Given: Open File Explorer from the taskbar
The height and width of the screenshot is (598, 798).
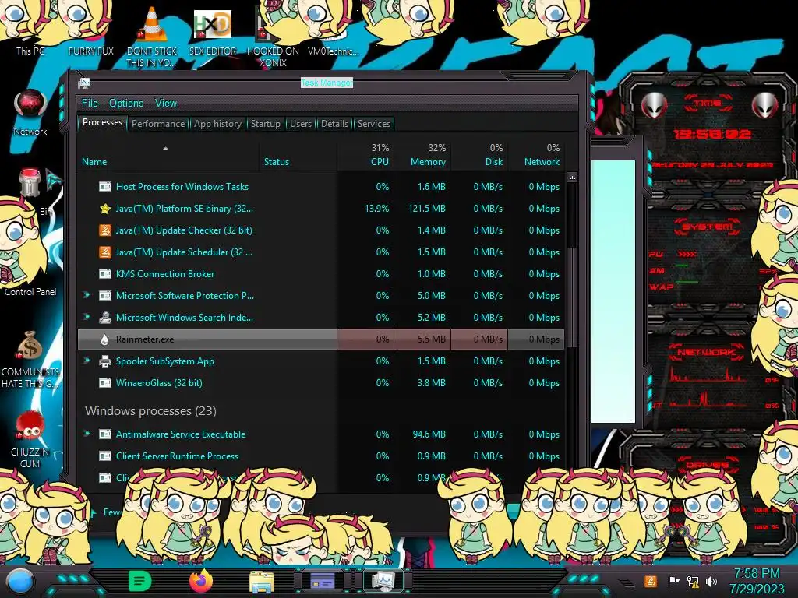Looking at the screenshot, I should pos(262,581).
